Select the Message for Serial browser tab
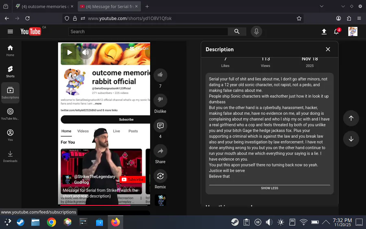 point(110,7)
